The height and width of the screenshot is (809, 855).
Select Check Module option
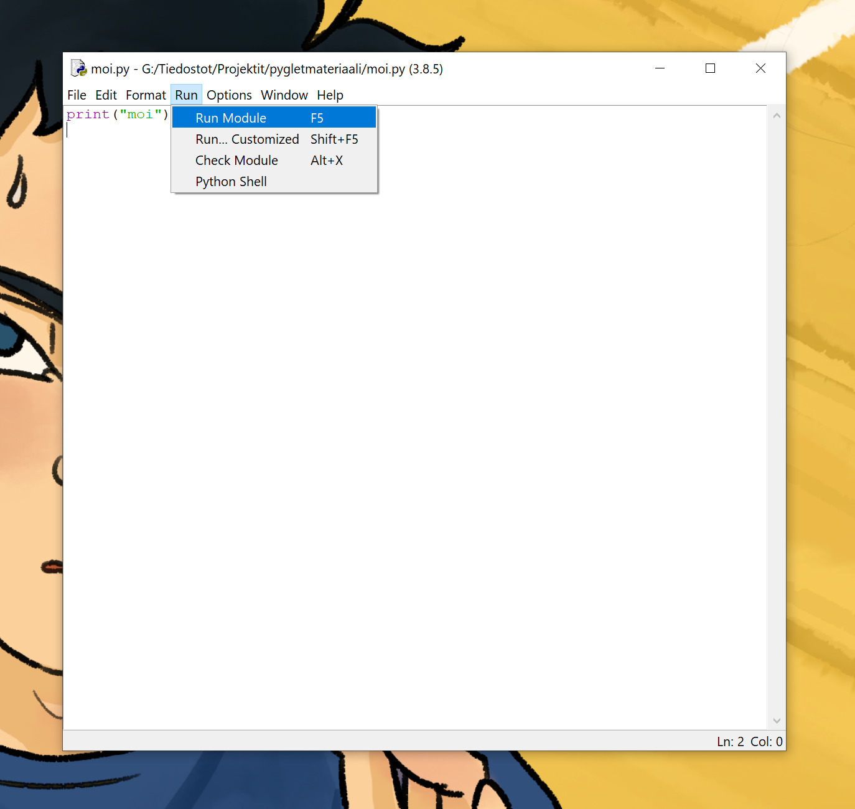point(274,160)
